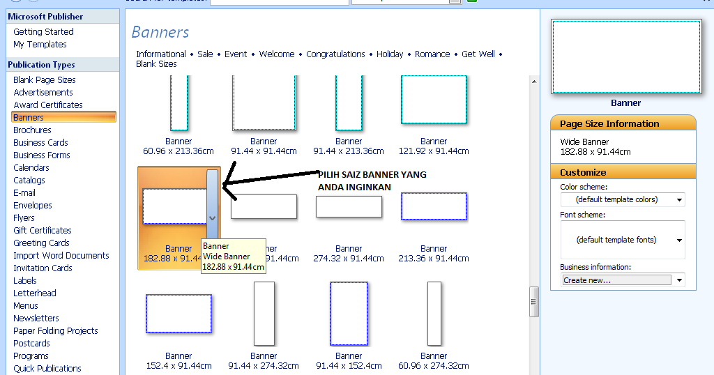Image resolution: width=714 pixels, height=375 pixels.
Task: Select banner thumbnail 274.32 x 91.44cm
Action: pos(349,206)
